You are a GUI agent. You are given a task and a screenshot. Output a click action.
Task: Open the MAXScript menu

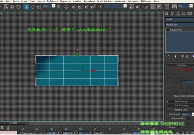tap(146, 1)
